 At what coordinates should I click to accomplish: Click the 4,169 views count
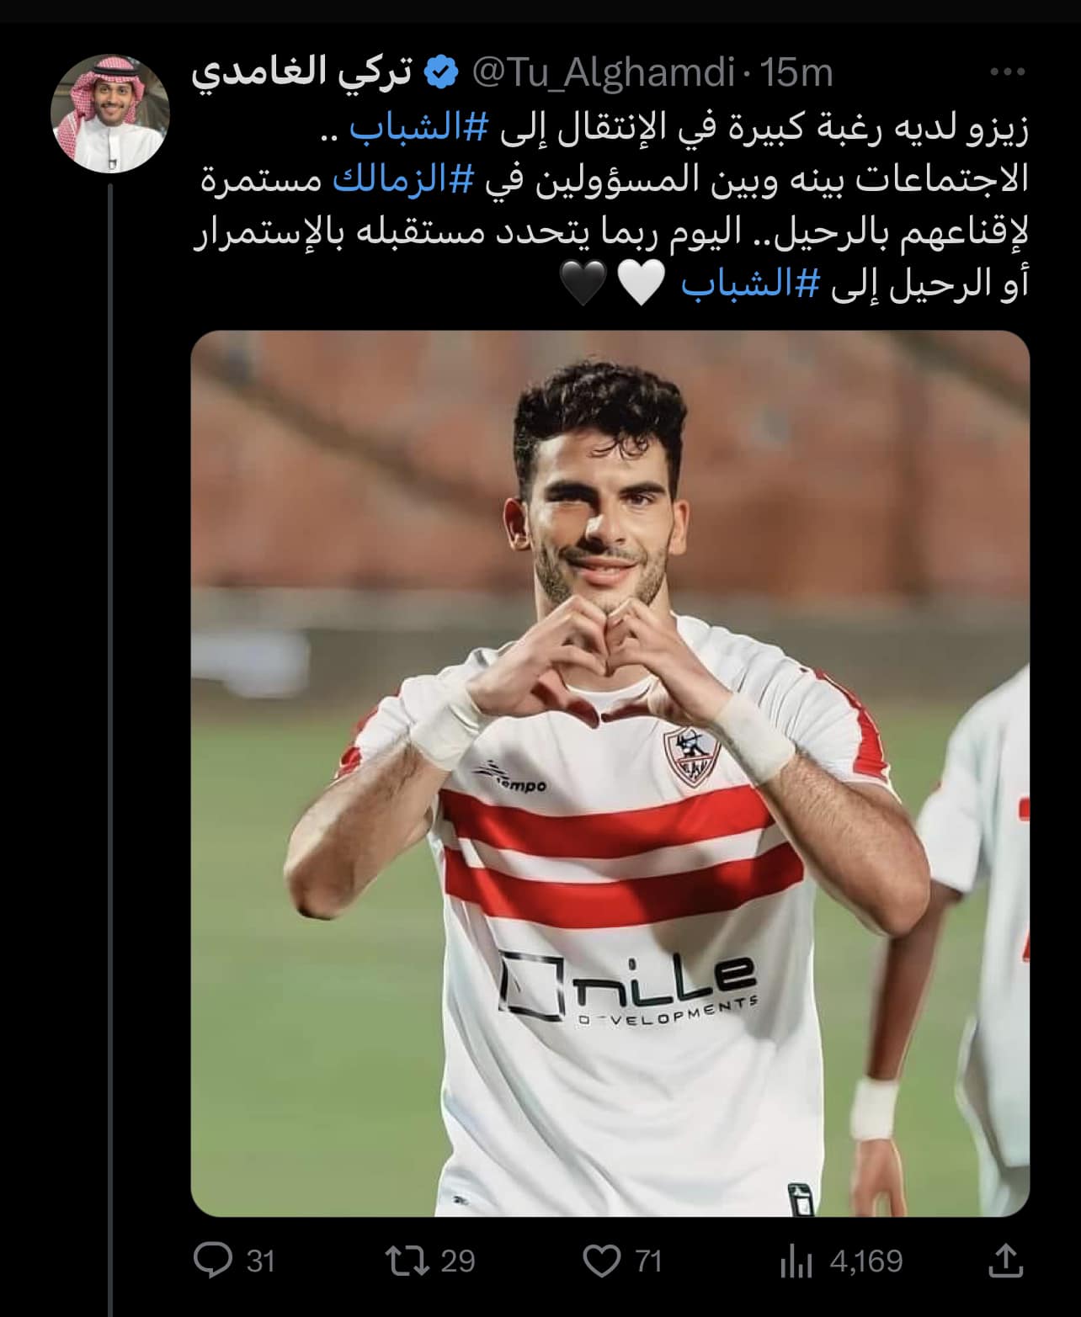click(866, 1261)
